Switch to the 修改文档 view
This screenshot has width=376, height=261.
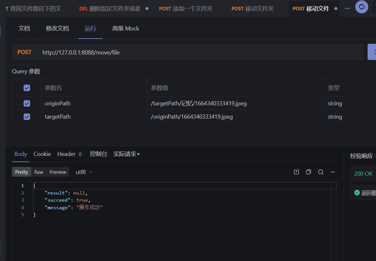click(x=57, y=29)
